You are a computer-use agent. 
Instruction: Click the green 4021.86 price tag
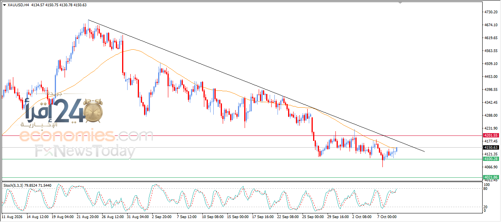click(491, 177)
